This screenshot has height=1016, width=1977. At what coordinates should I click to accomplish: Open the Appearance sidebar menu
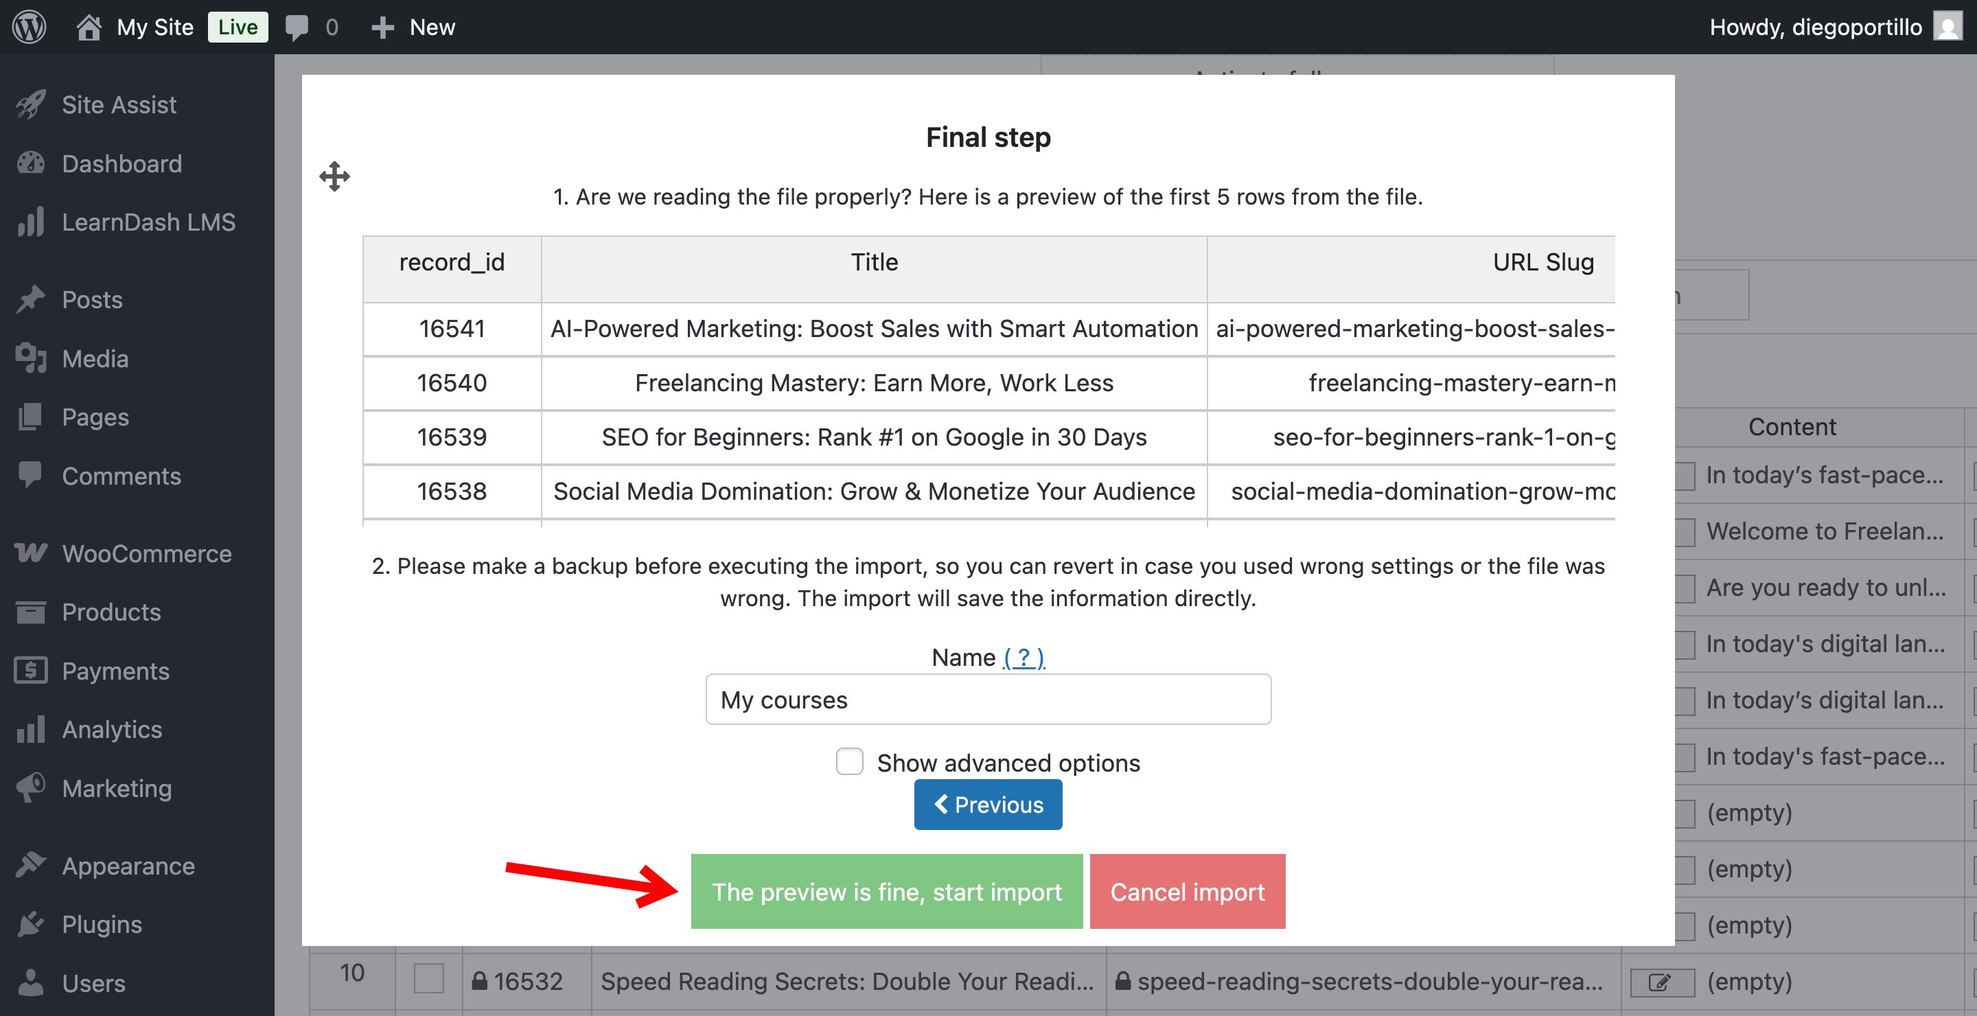[x=128, y=866]
